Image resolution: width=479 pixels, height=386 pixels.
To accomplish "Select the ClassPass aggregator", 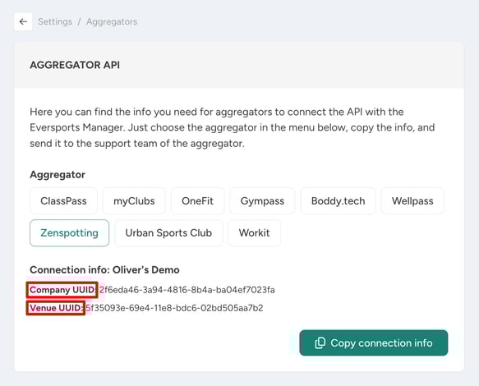I will click(x=63, y=201).
